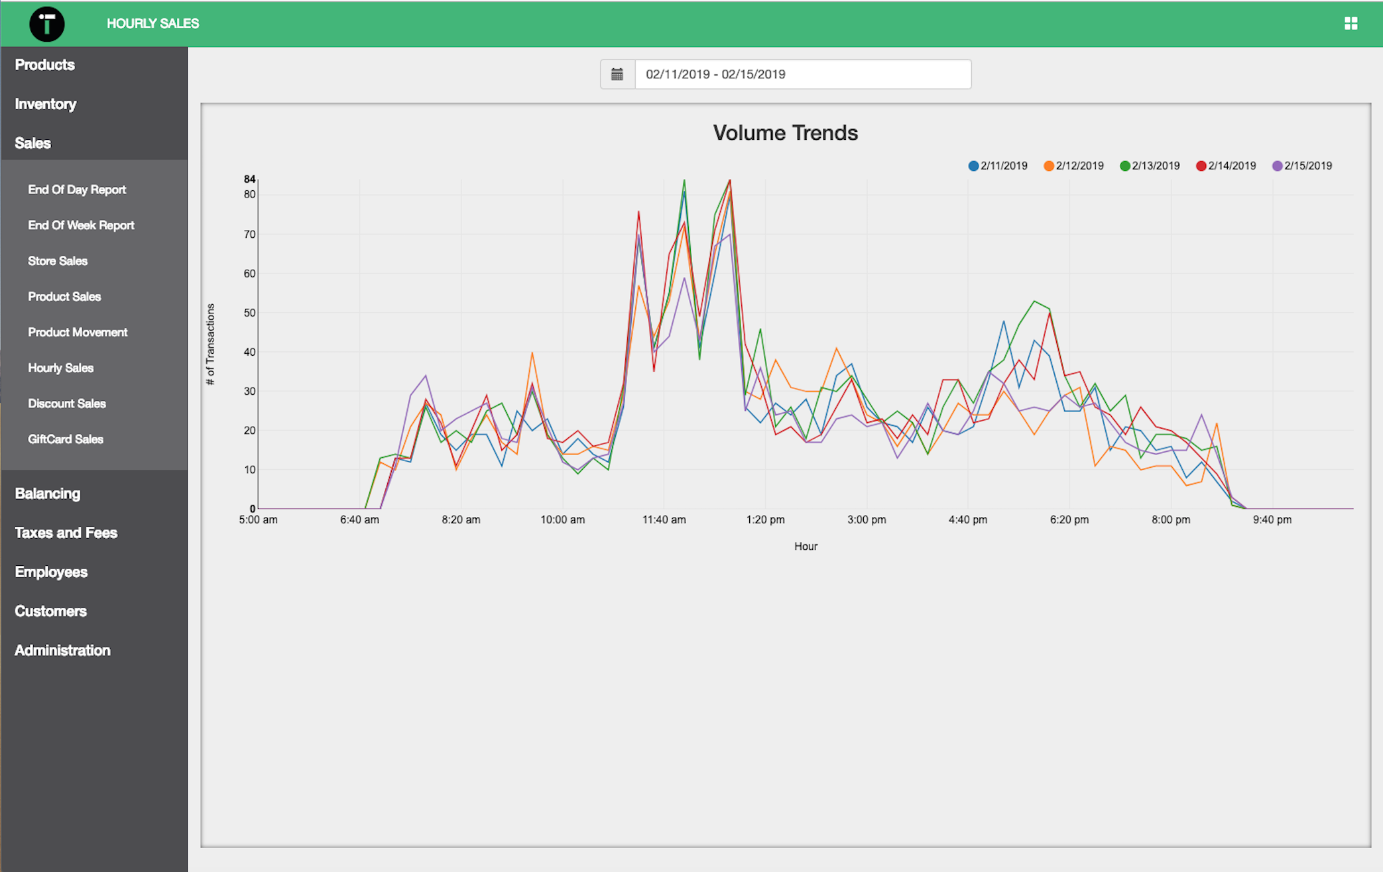Screen dimensions: 1383x872
Task: Open the GiftCard Sales report
Action: pos(66,439)
